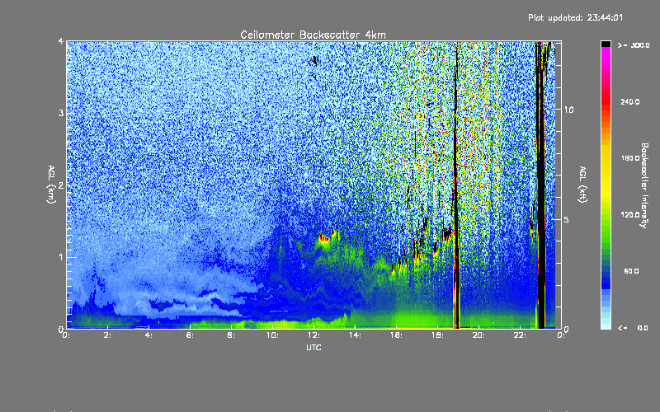
Task: Click the '16:' UTC time tick label
Action: (x=396, y=335)
